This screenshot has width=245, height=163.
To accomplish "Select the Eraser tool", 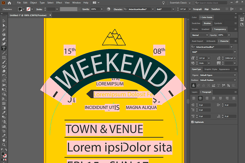I will (x=4, y=71).
